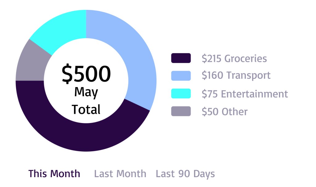The height and width of the screenshot is (187, 316).
Task: Switch to the This Month tab
Action: [x=54, y=174]
